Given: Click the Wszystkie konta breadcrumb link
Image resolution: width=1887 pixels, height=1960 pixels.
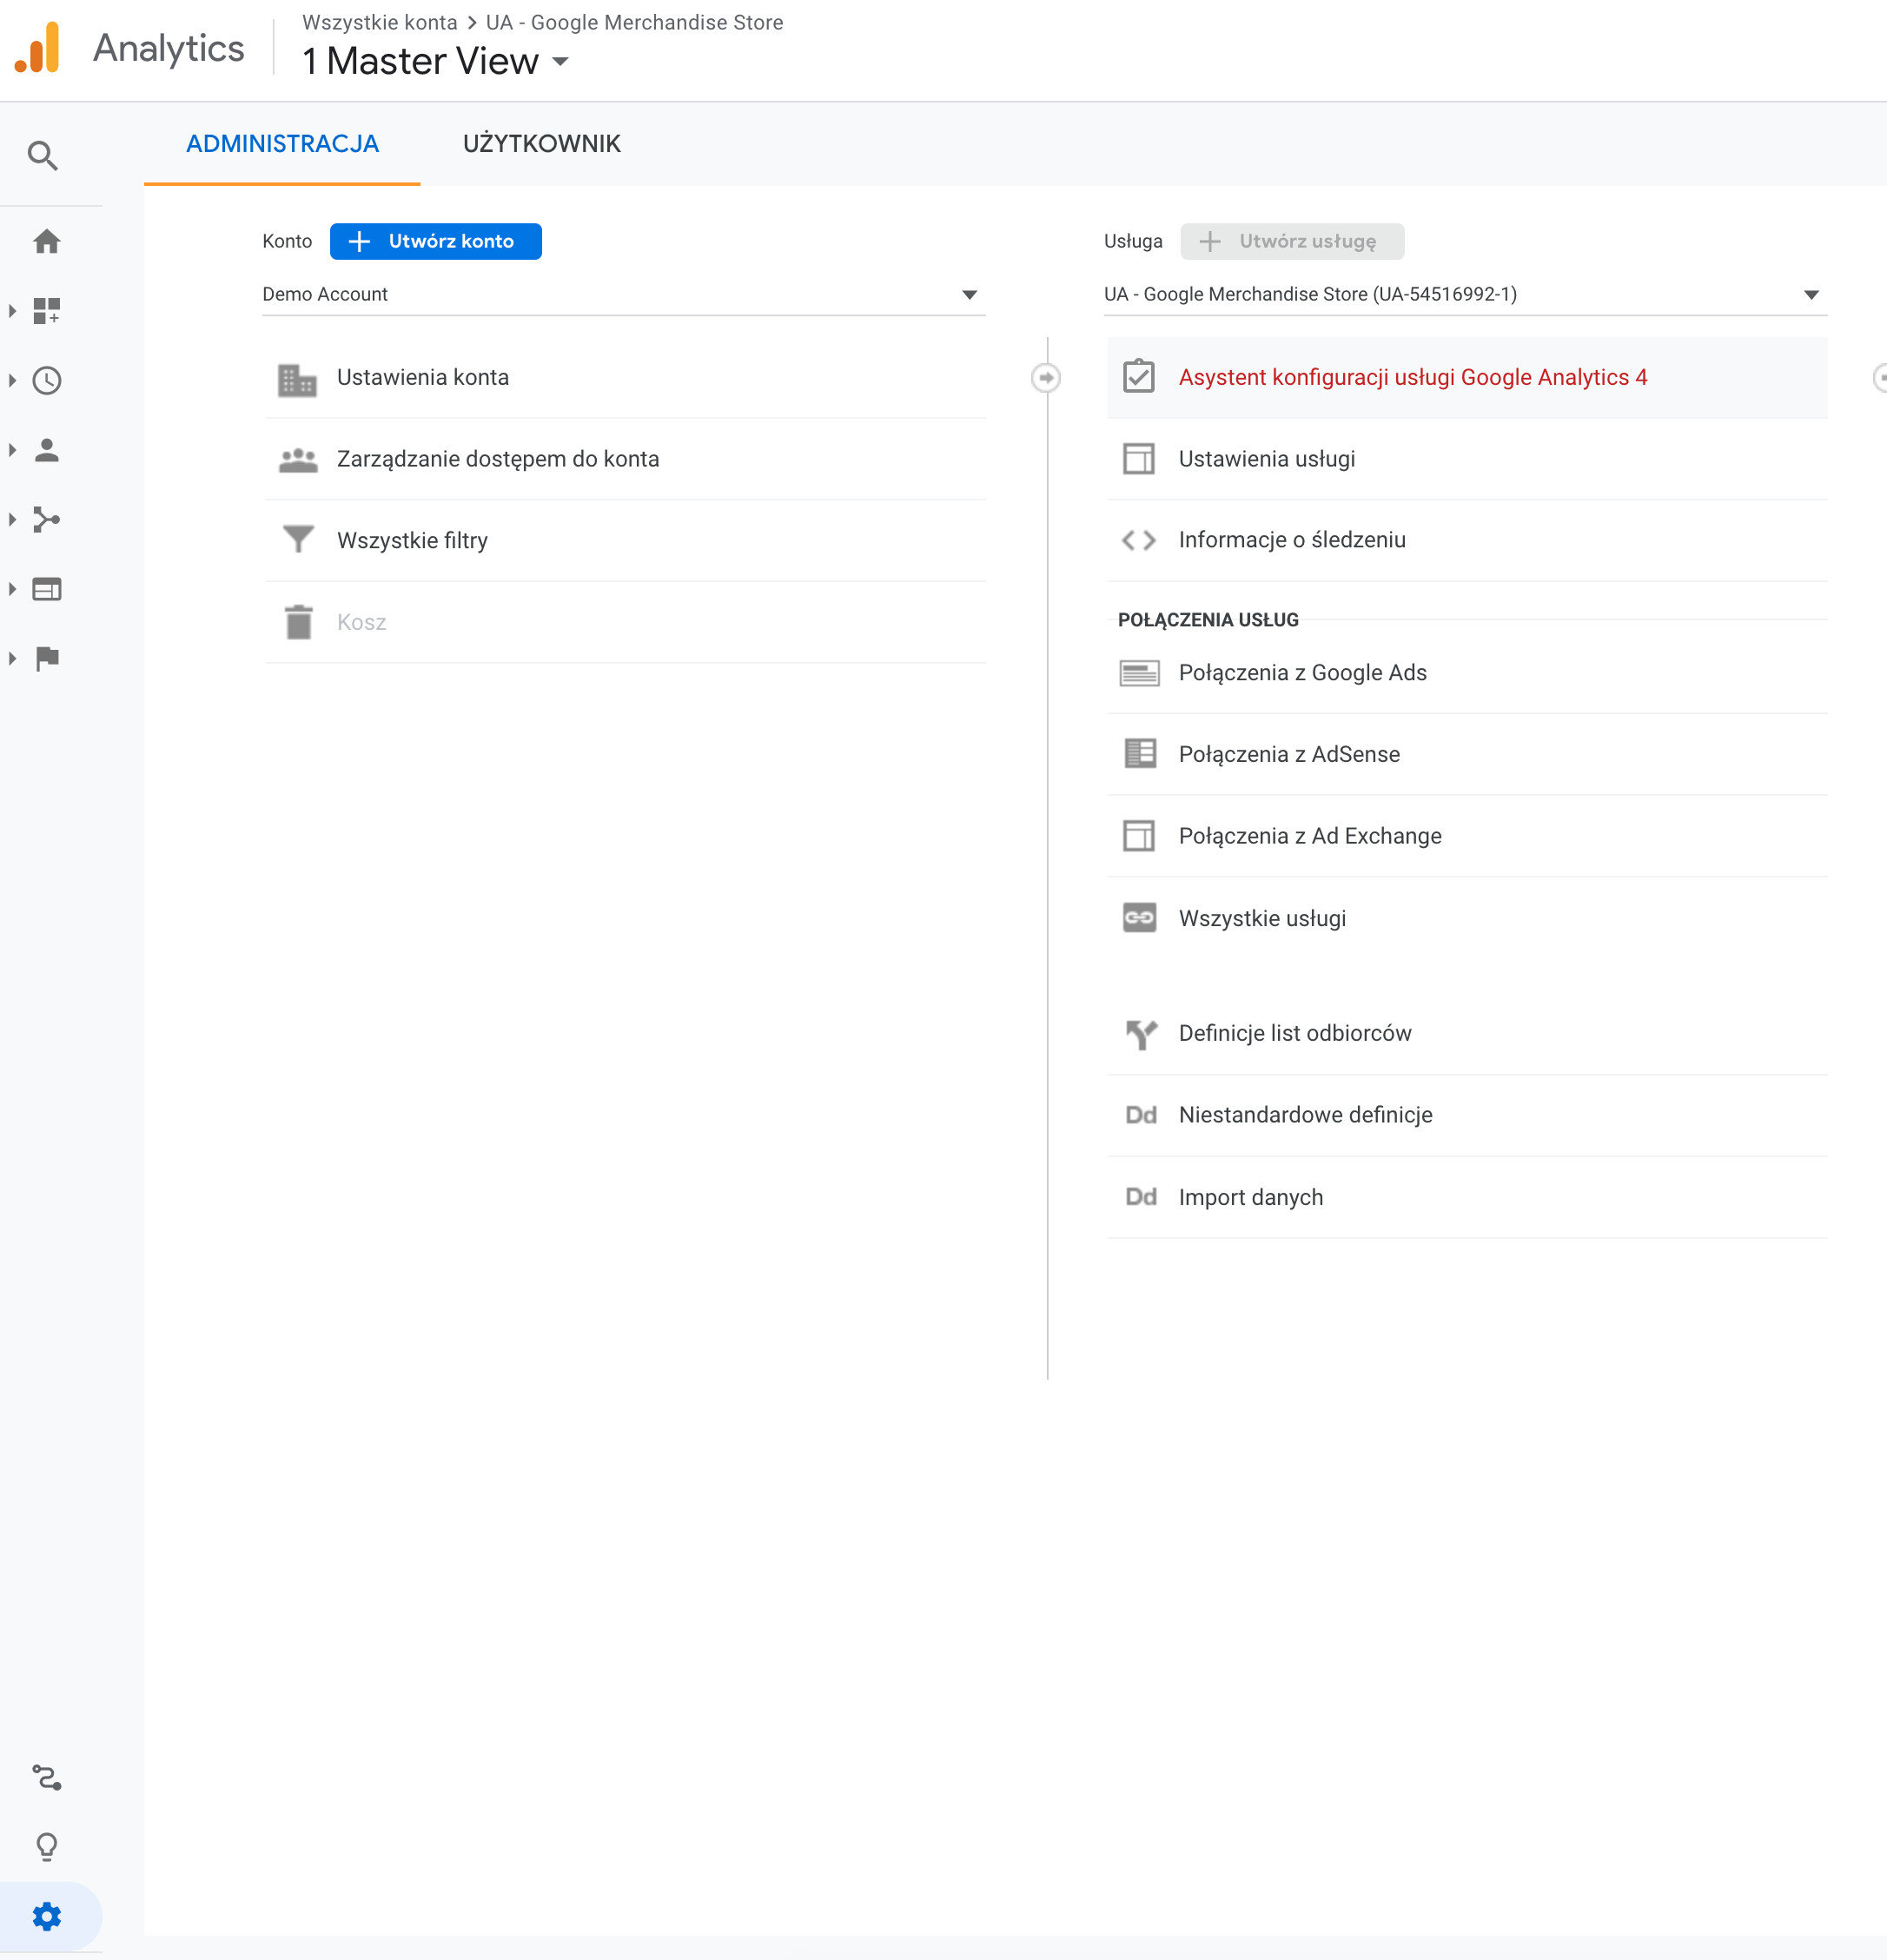Looking at the screenshot, I should click(379, 22).
